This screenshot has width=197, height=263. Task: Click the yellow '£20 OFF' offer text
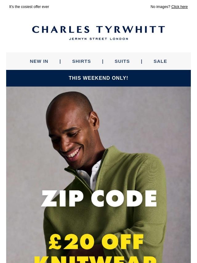96,242
